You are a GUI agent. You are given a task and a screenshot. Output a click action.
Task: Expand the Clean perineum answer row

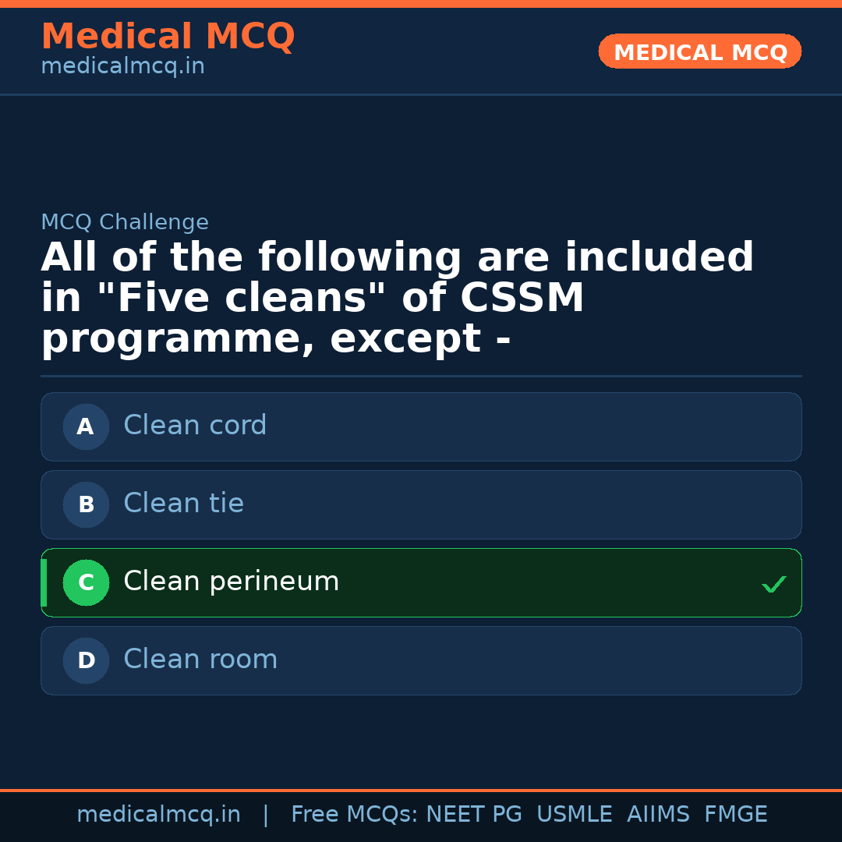point(421,582)
